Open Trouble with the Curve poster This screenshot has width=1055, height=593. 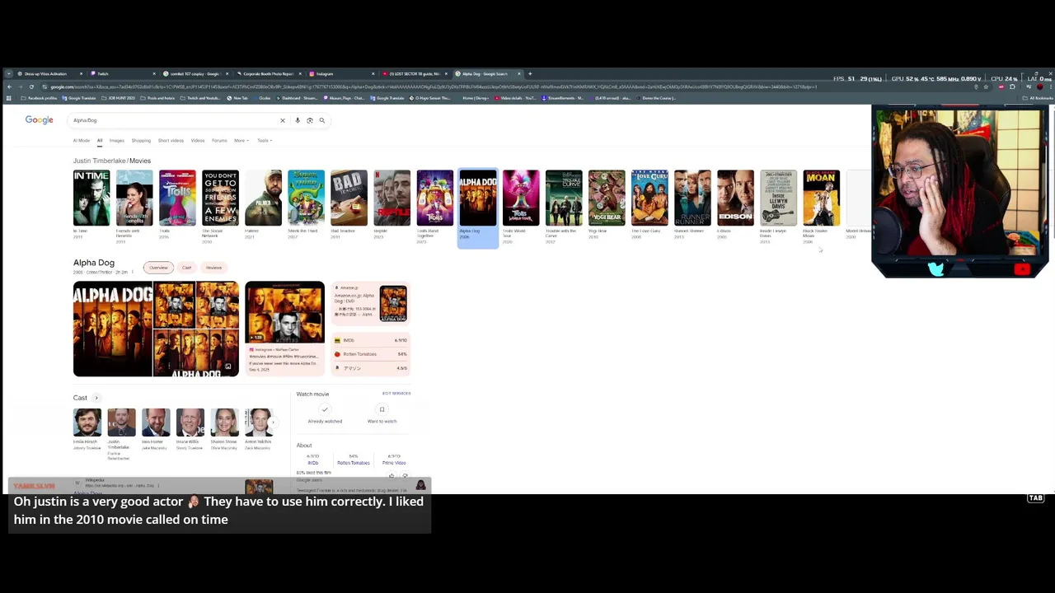pyautogui.click(x=564, y=198)
